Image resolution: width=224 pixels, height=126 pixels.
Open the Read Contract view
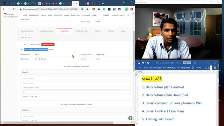pos(35,44)
